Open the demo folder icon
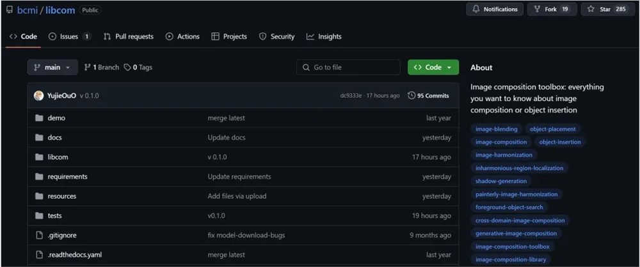This screenshot has width=640, height=267. pyautogui.click(x=39, y=118)
